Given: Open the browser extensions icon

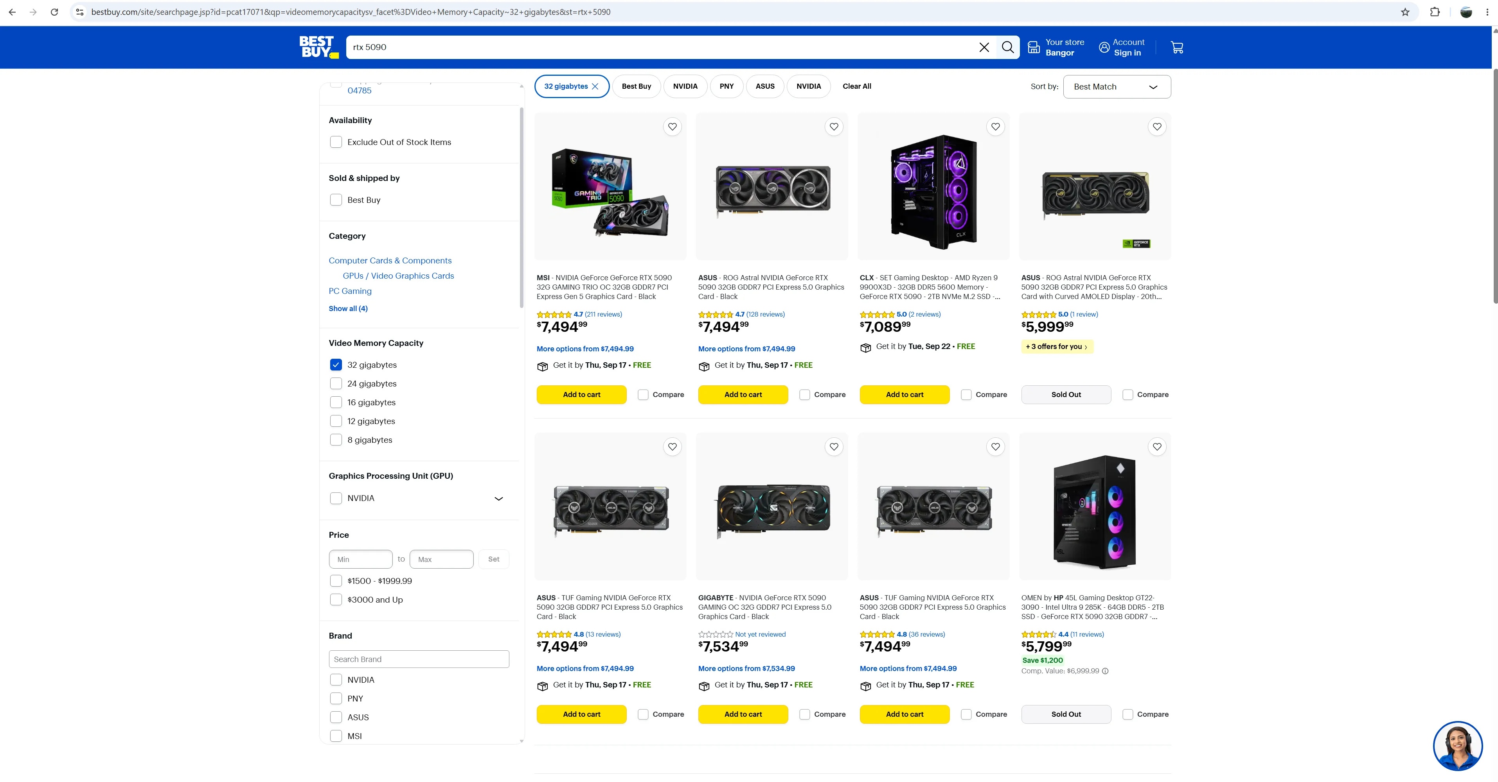Looking at the screenshot, I should (1435, 12).
